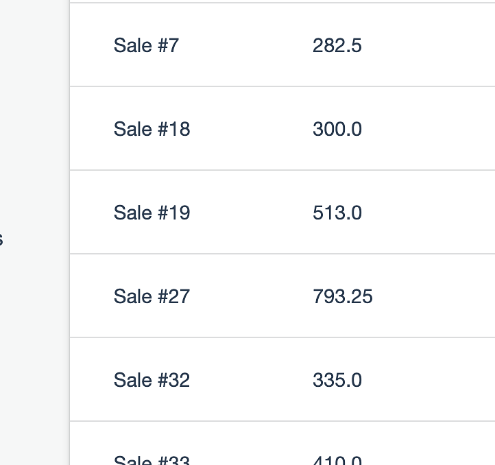Select the 335.0 amount cell
Image resolution: width=495 pixels, height=465 pixels.
tap(337, 380)
